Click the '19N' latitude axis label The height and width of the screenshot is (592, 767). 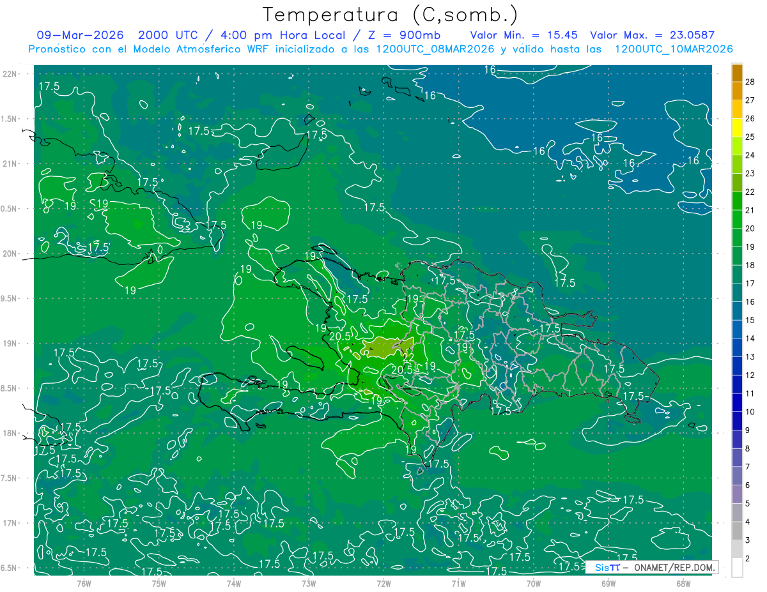pos(10,344)
